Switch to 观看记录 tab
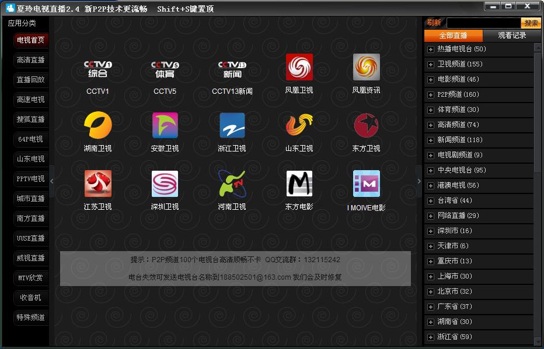 pos(512,36)
